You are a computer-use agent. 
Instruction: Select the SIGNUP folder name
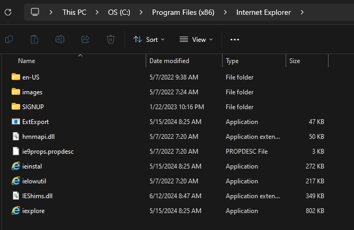pyautogui.click(x=33, y=107)
